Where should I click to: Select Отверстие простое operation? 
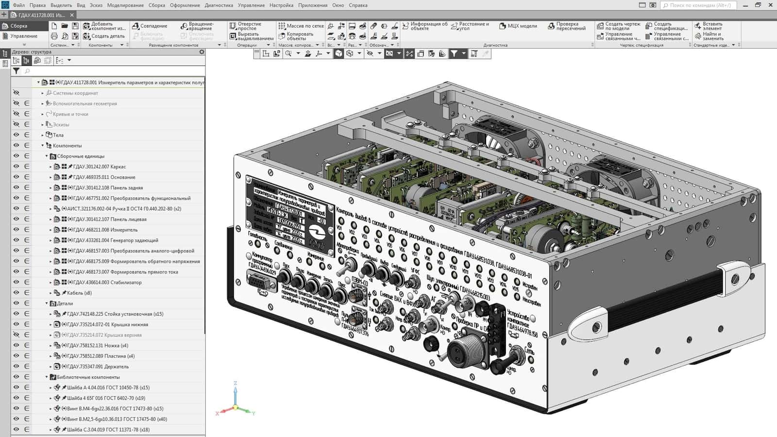click(246, 26)
